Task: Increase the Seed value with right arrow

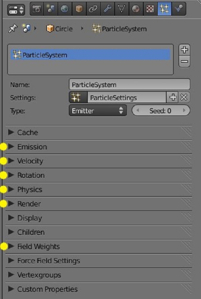Action: 184,110
